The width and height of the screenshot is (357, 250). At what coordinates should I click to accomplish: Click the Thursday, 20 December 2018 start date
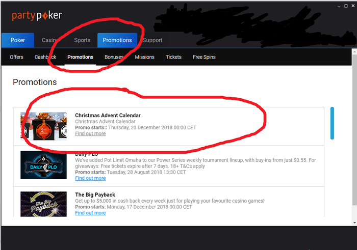[152, 128]
